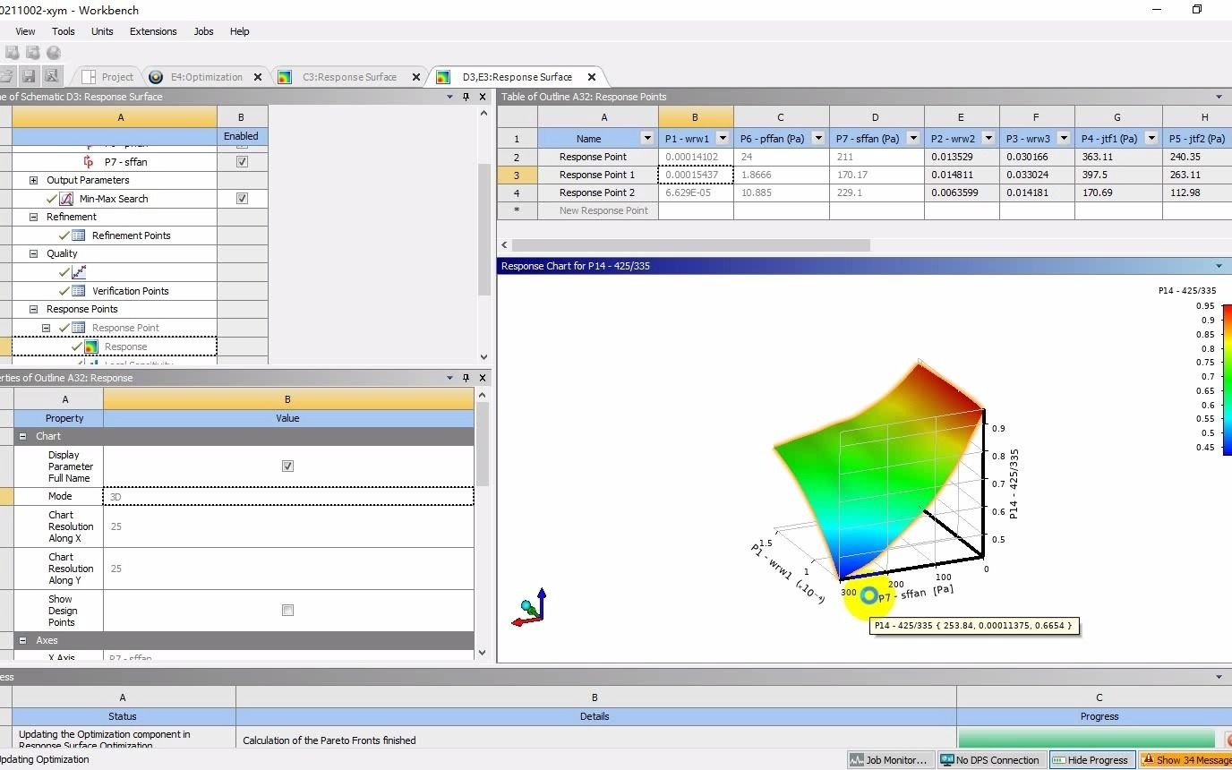The height and width of the screenshot is (770, 1232).
Task: Open the P7 - sffan column dropdown
Action: (913, 139)
